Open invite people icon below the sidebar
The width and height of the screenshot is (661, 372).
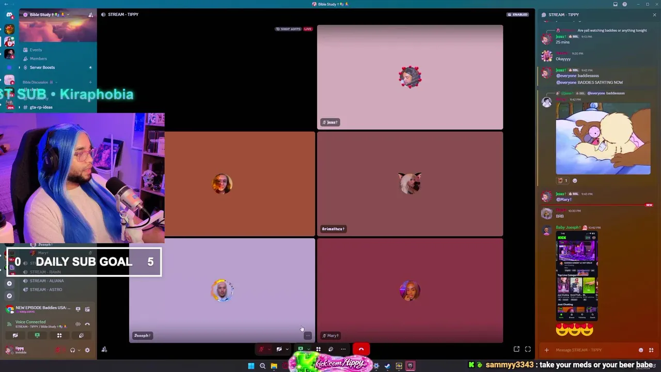coord(104,350)
